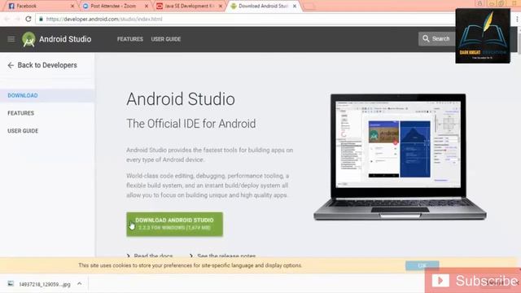The height and width of the screenshot is (293, 521).
Task: Close the Download Android Studio tab
Action: click(x=295, y=6)
